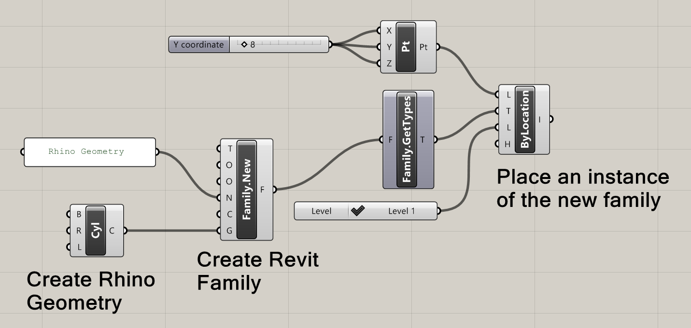Click the Y coordinate slider output grip
Screen dimensions: 691x328
click(x=330, y=45)
